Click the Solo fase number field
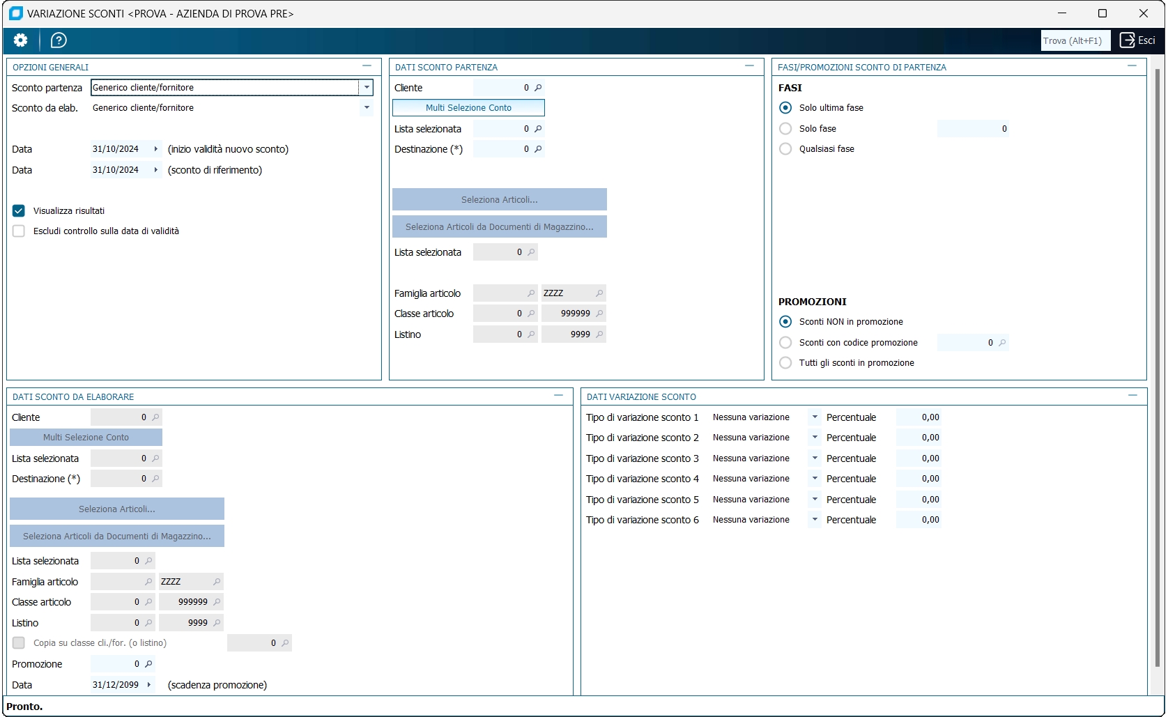 tap(973, 129)
